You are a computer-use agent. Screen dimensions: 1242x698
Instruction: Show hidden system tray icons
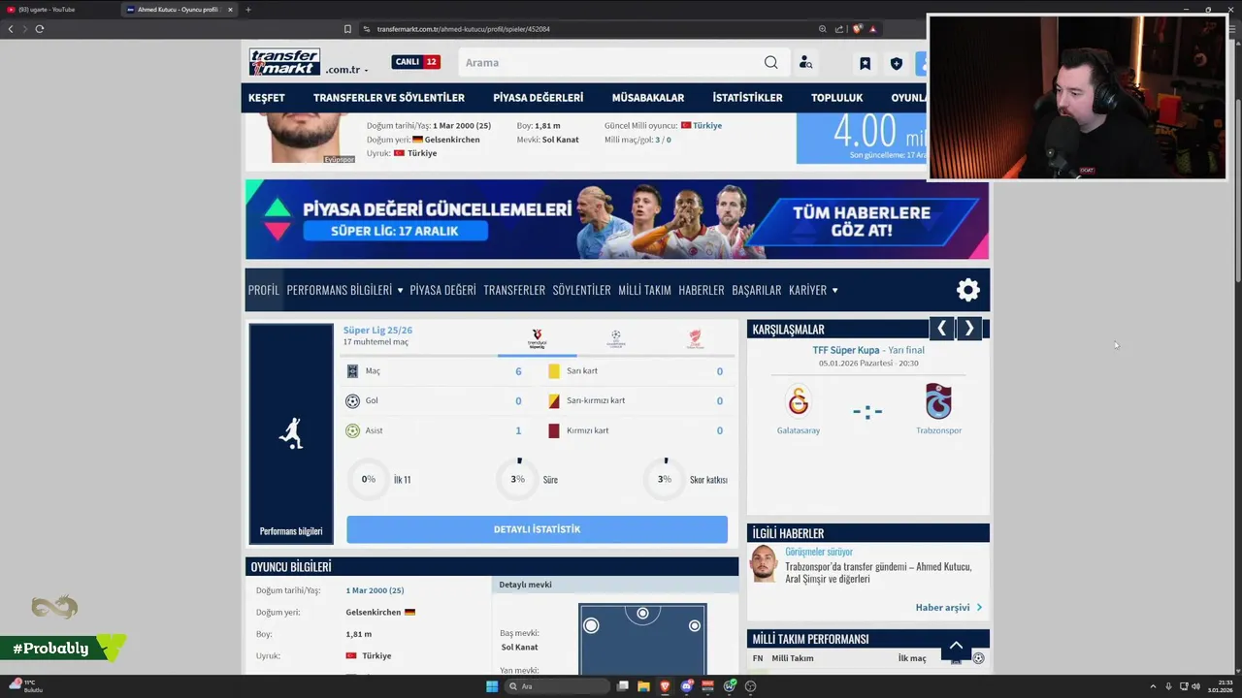(1153, 686)
